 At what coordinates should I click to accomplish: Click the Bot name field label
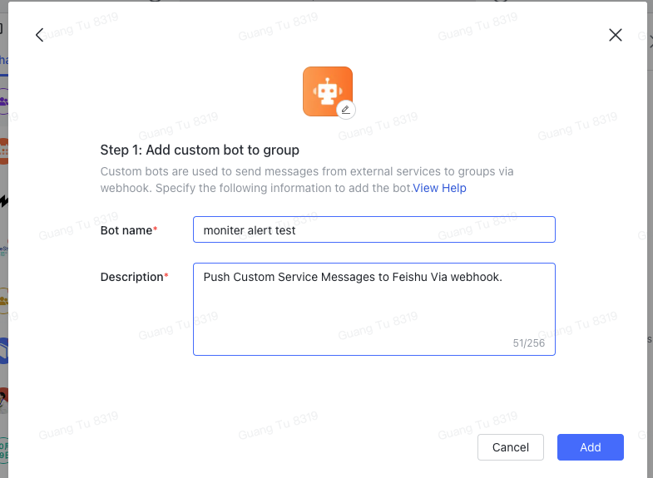tap(129, 230)
